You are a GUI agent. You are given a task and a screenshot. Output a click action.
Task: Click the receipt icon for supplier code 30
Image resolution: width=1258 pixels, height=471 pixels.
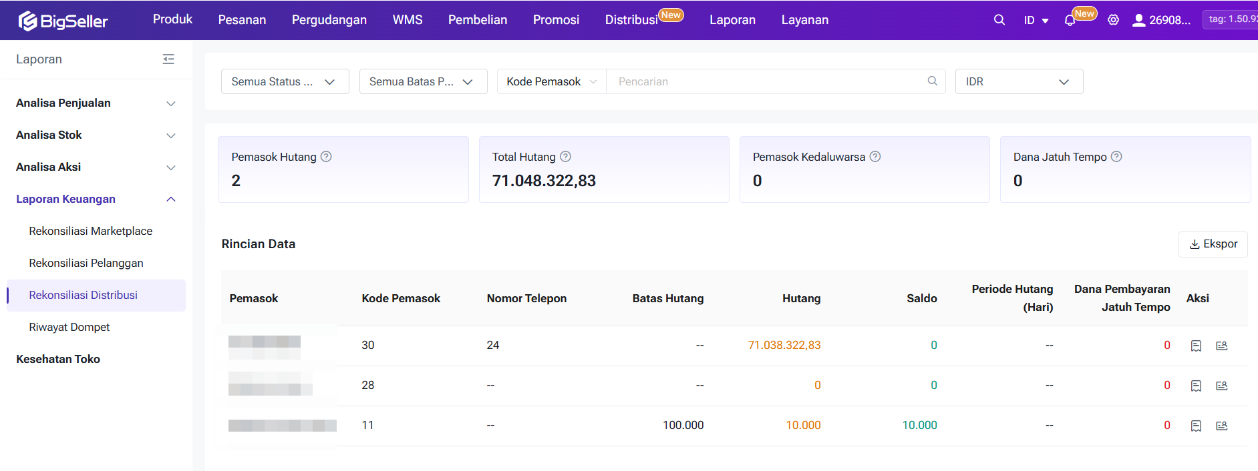(1196, 346)
